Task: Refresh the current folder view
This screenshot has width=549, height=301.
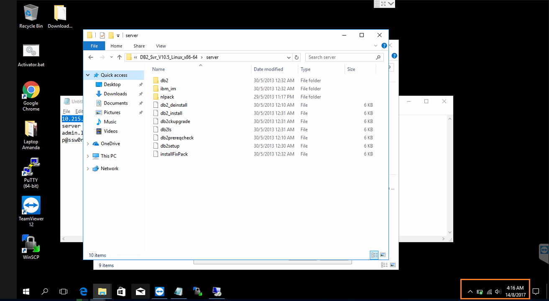Action: point(297,57)
